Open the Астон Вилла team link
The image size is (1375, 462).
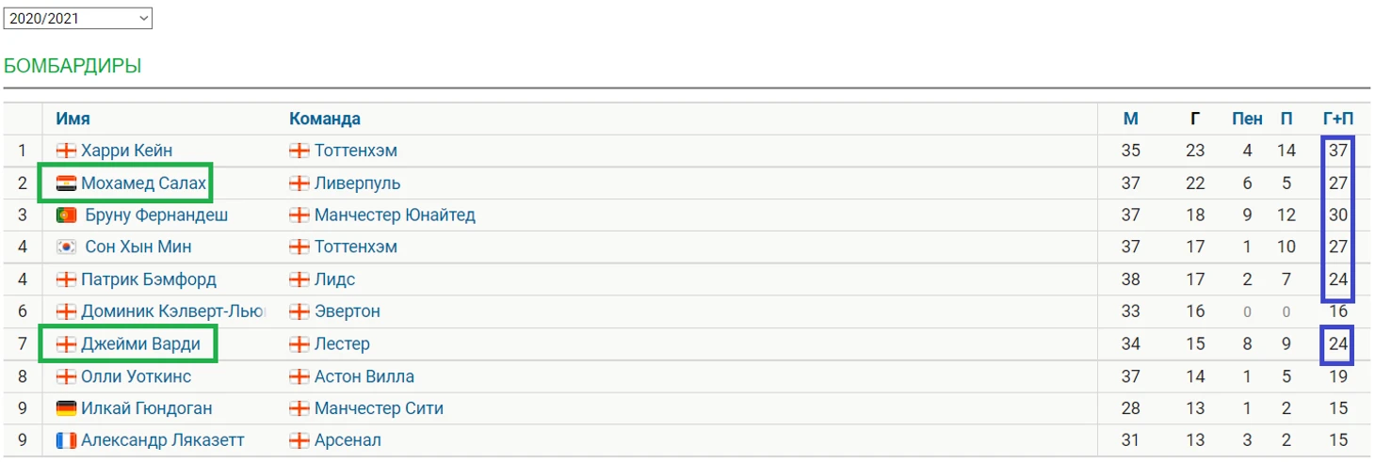tap(364, 376)
